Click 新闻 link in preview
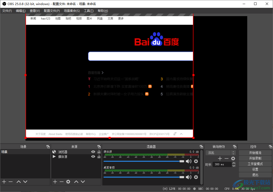 tap(33, 18)
